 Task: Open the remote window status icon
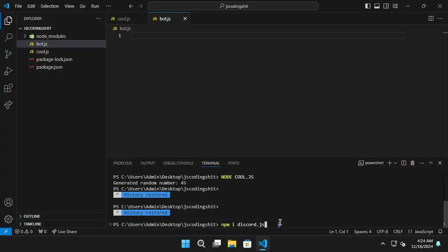point(6,231)
